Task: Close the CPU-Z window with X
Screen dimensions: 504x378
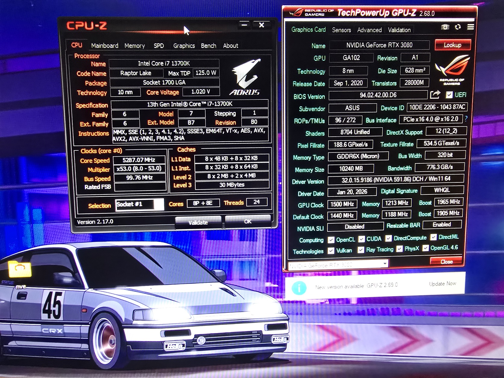Action: tap(262, 25)
